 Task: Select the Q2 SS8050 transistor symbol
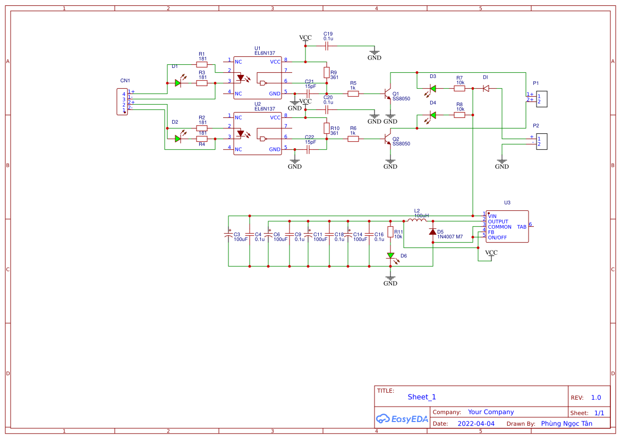[x=388, y=139]
